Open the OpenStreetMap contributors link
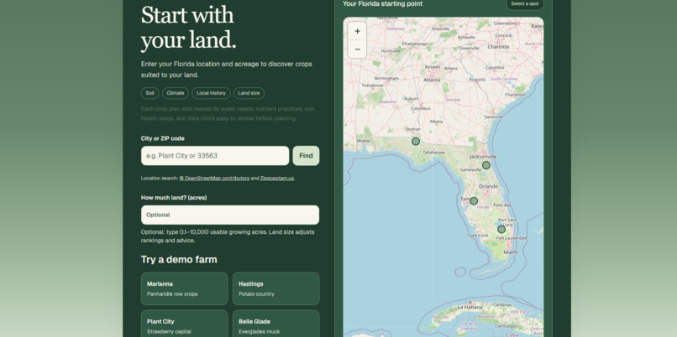 [214, 178]
